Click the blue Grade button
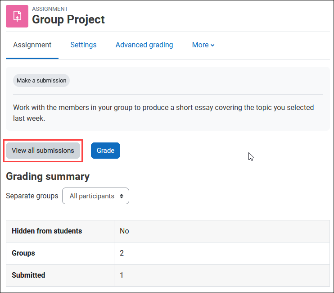334x293 pixels. (105, 151)
